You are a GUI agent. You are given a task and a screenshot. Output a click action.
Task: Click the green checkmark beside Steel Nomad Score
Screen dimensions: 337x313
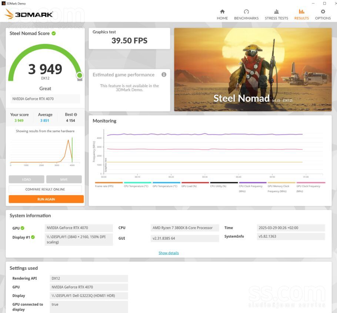coord(54,33)
